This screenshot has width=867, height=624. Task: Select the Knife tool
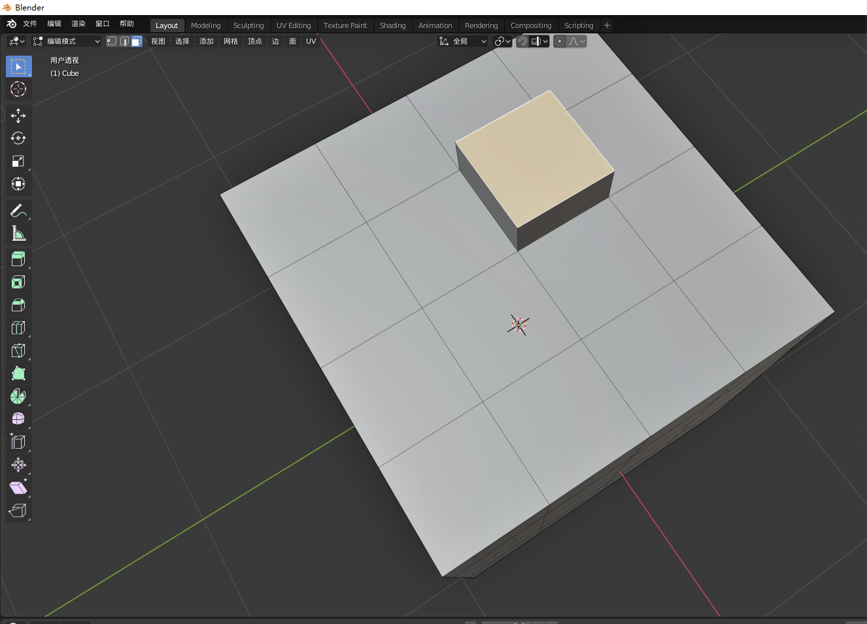click(18, 350)
